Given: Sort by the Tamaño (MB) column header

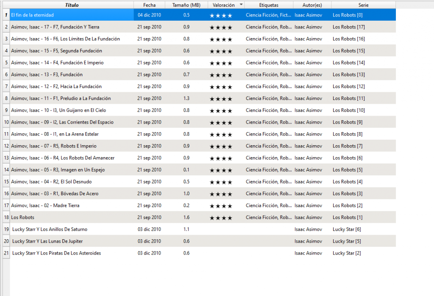Looking at the screenshot, I should click(186, 5).
